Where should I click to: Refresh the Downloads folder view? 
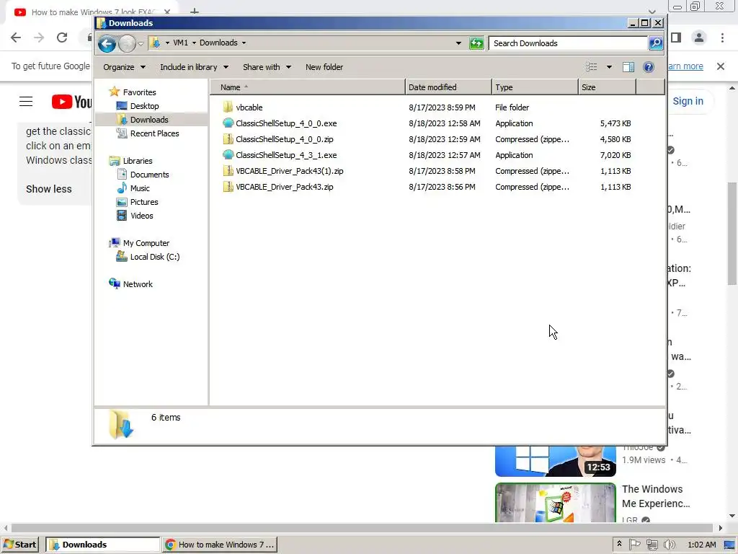(476, 43)
